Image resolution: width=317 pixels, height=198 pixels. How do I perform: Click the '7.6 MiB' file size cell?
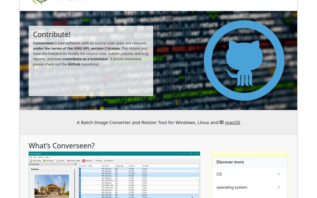coord(131,169)
